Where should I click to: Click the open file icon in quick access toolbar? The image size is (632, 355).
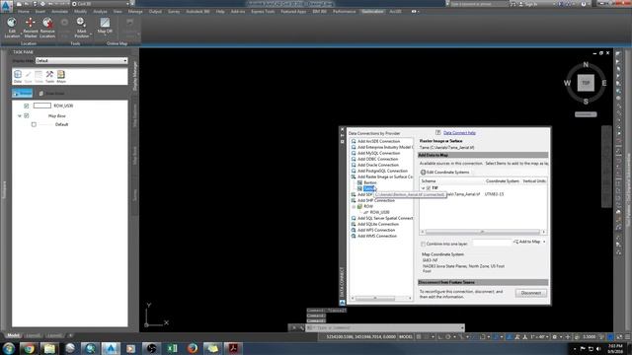point(27,4)
